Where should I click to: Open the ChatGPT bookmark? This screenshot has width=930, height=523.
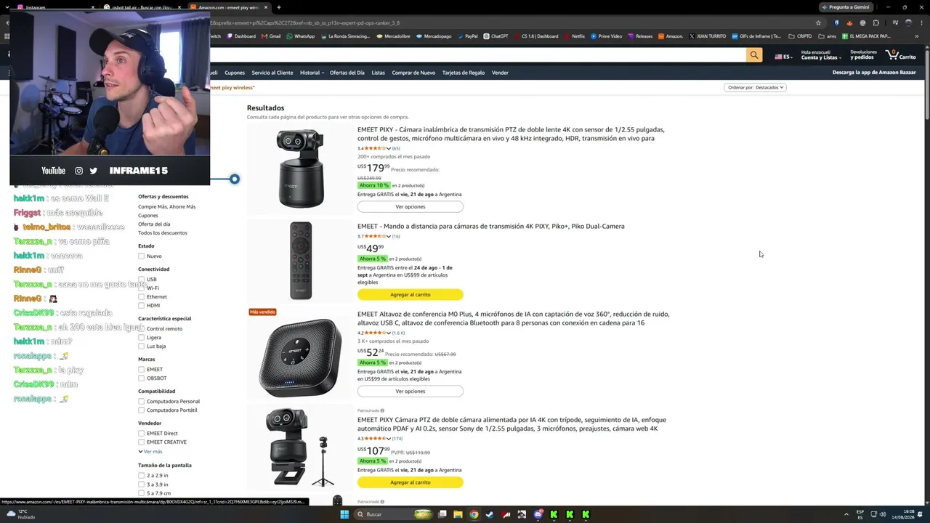click(496, 36)
